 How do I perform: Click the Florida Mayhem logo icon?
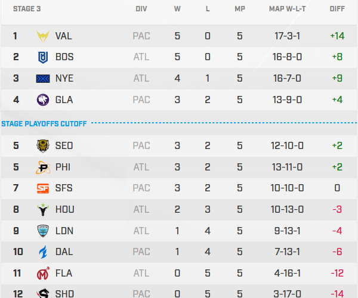click(x=44, y=274)
